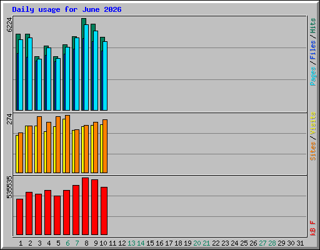320x250 pixels.
Task: Click the cyan pages bar for day 10
Action: (x=105, y=76)
